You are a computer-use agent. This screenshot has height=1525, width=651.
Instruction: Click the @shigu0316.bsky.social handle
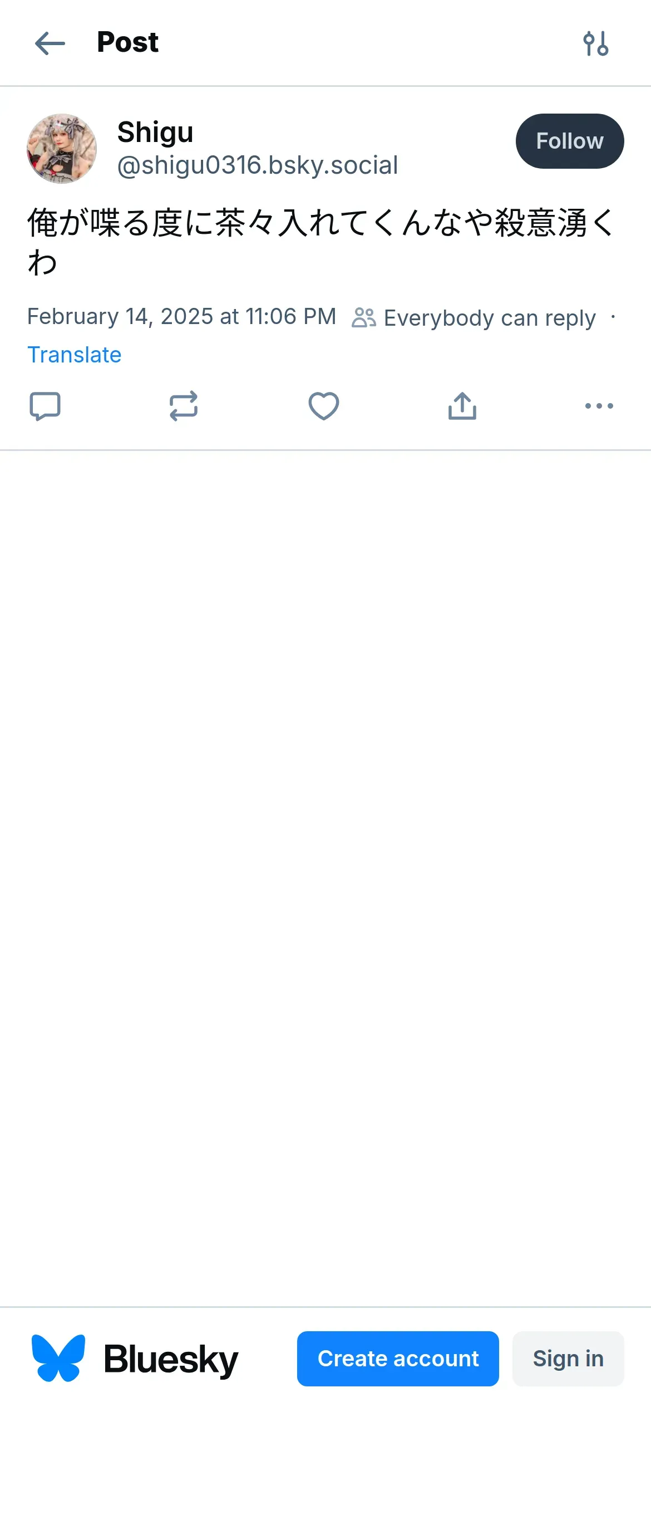(258, 165)
